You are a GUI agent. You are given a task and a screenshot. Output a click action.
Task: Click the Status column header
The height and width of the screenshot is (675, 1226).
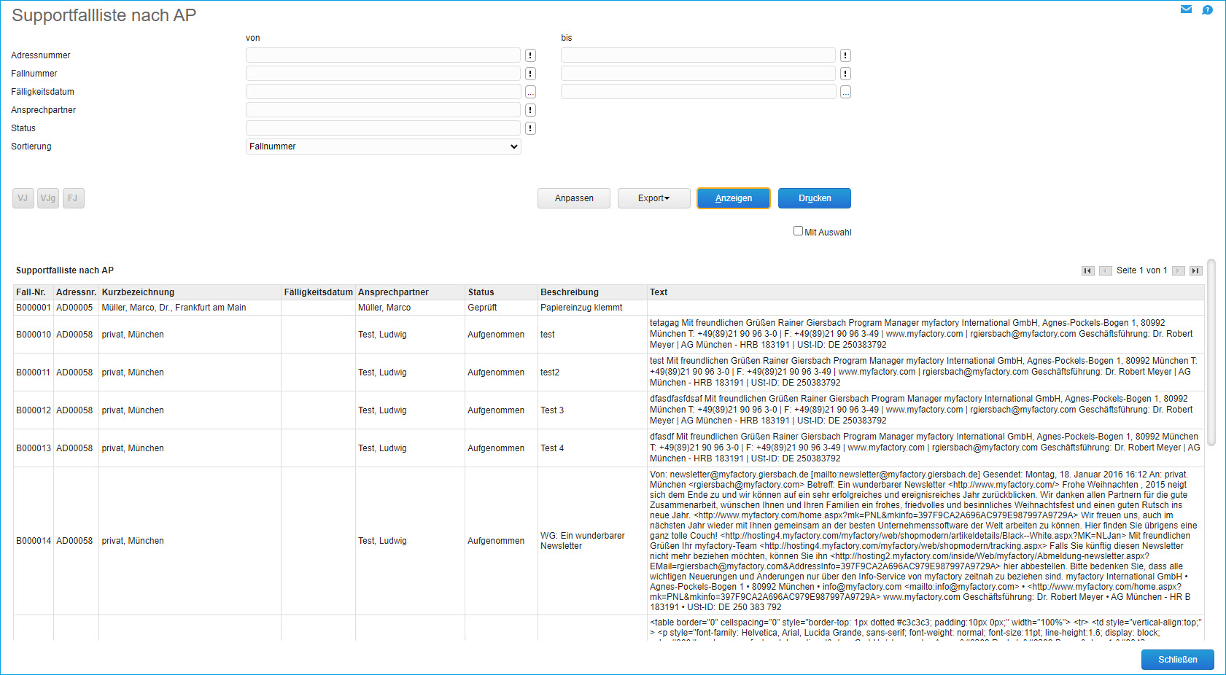[481, 292]
